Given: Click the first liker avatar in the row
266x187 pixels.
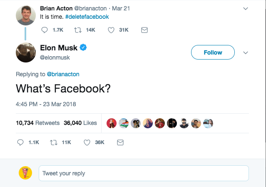Looking at the screenshot, I should coord(111,123).
